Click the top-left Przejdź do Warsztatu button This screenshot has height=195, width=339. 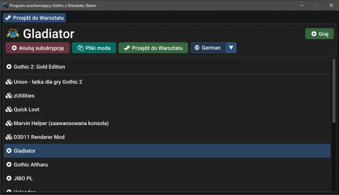pos(34,18)
